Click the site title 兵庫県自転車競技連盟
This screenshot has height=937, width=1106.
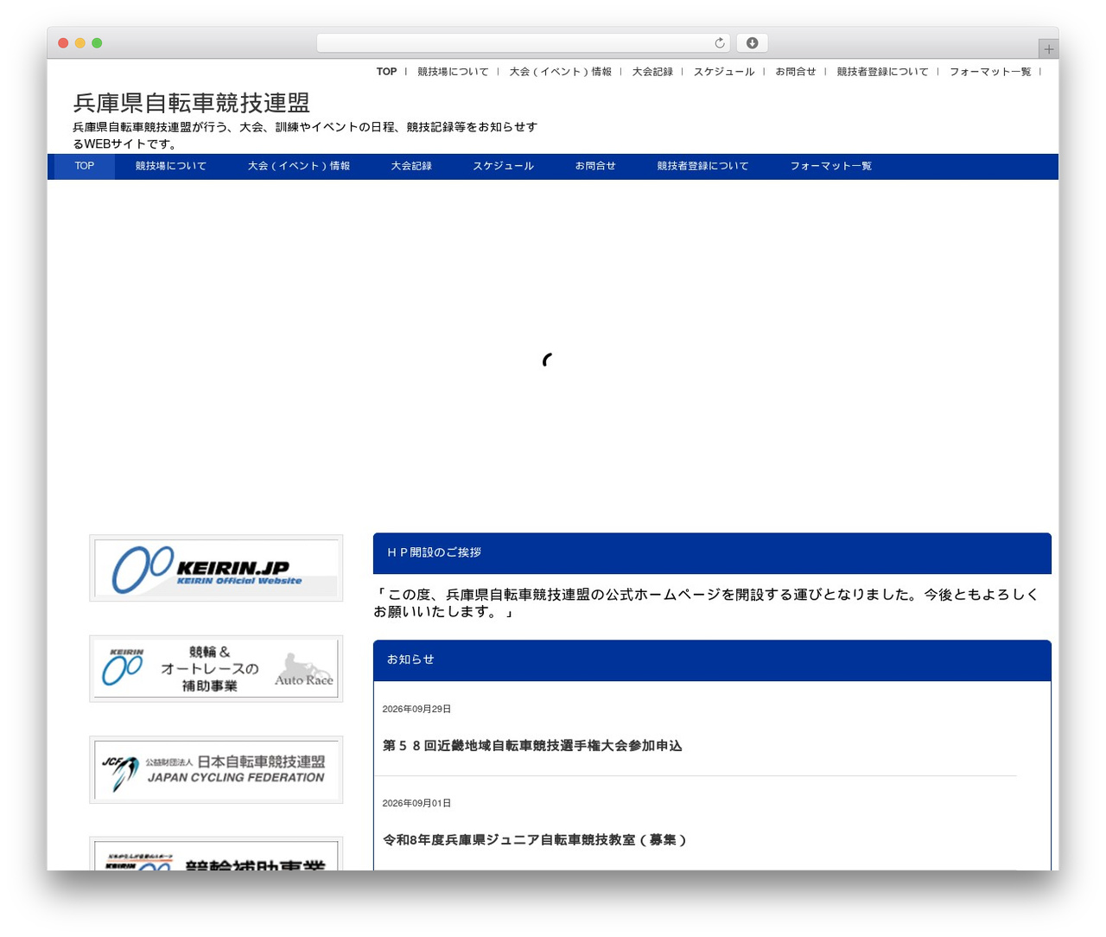tap(191, 103)
